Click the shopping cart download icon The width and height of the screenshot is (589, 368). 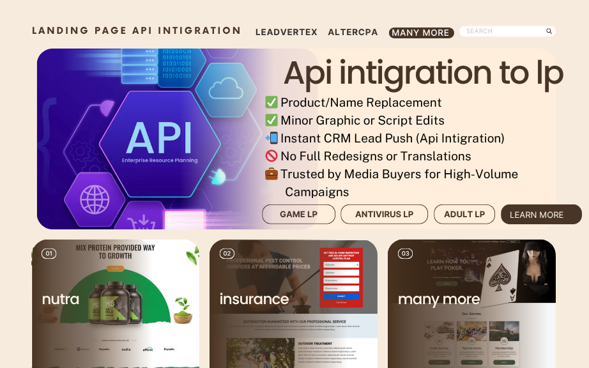click(x=142, y=222)
